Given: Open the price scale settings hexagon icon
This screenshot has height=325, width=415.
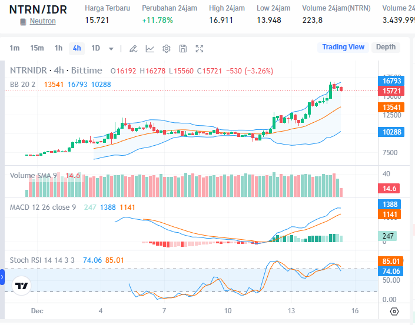Looking at the screenshot, I should [x=394, y=312].
